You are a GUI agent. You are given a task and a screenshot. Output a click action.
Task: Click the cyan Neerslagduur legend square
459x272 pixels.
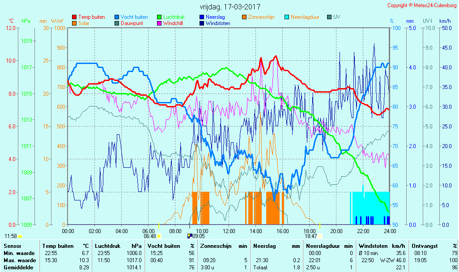287,17
